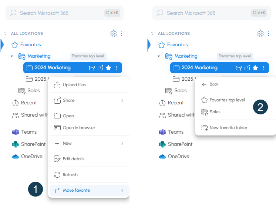Click Favorites top level badge beside right Marketing
The width and height of the screenshot is (276, 211).
click(235, 56)
